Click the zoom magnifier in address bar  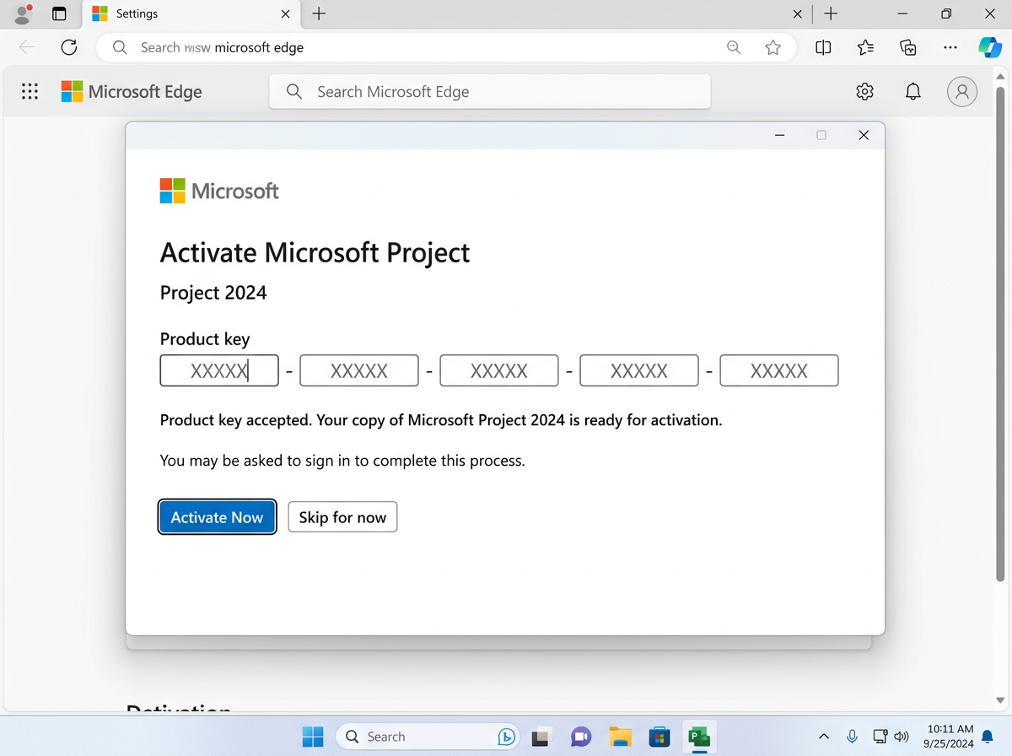point(734,47)
